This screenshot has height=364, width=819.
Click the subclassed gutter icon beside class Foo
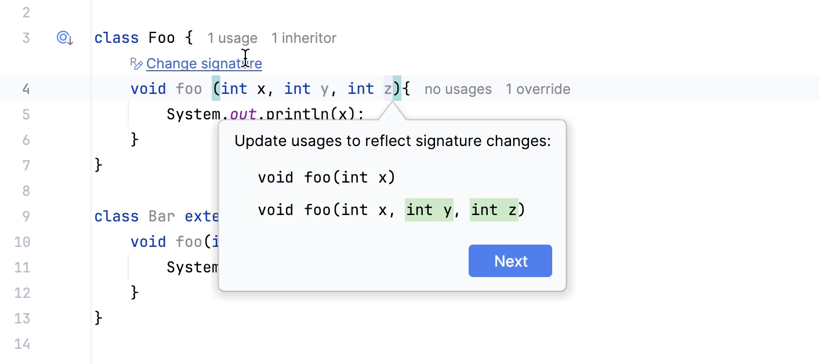pos(64,37)
